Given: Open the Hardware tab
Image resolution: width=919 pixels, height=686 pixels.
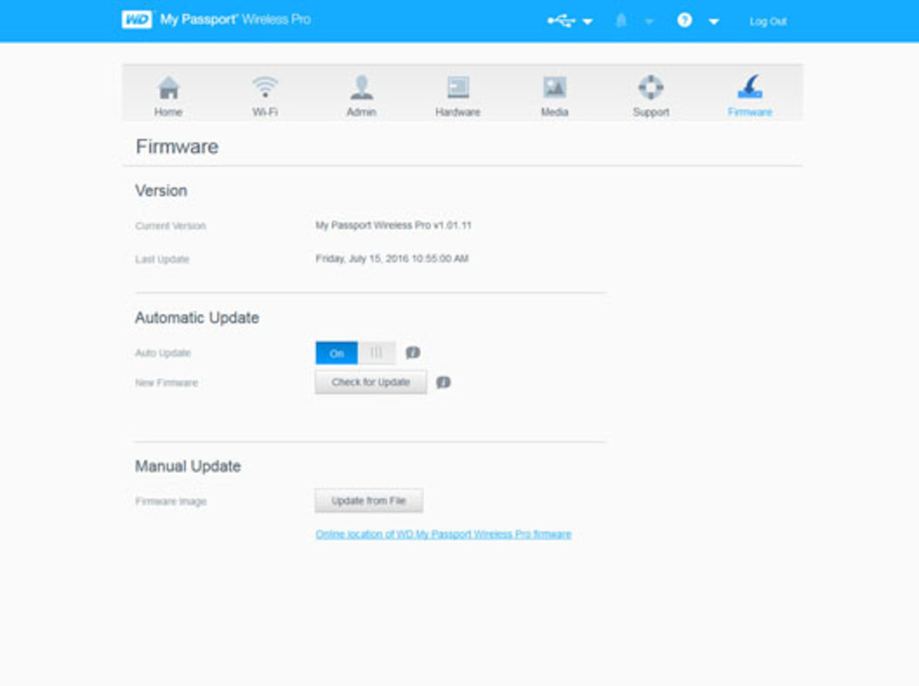Looking at the screenshot, I should (458, 96).
